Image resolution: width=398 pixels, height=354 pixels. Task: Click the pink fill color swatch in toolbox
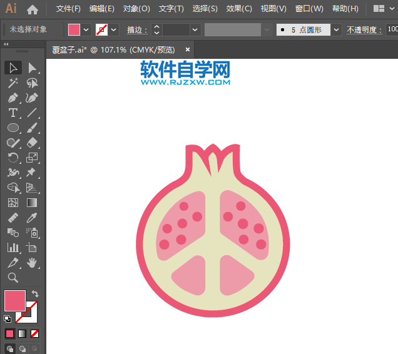pyautogui.click(x=14, y=301)
